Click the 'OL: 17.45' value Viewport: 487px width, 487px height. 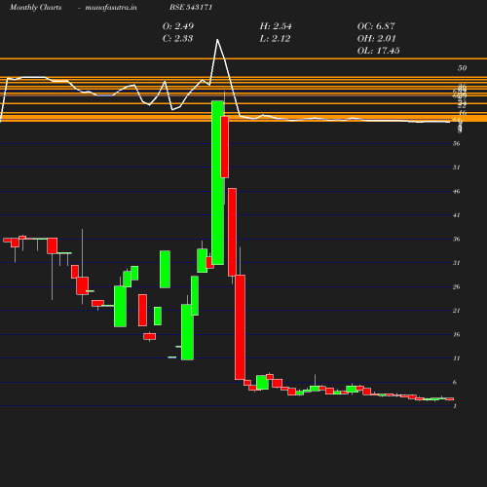(378, 51)
